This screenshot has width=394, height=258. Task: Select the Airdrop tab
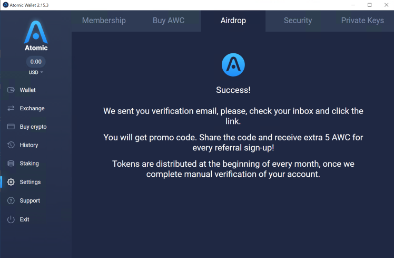[x=233, y=21]
